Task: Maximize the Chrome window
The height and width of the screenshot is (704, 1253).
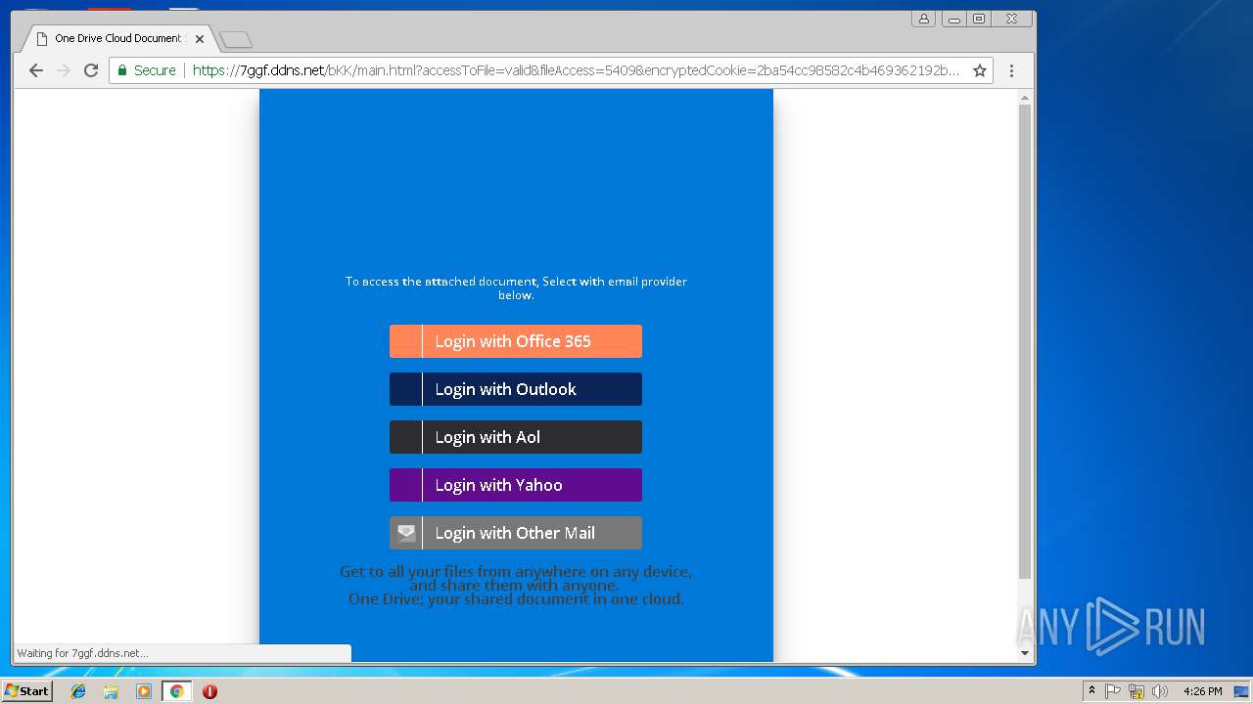Action: click(x=978, y=19)
